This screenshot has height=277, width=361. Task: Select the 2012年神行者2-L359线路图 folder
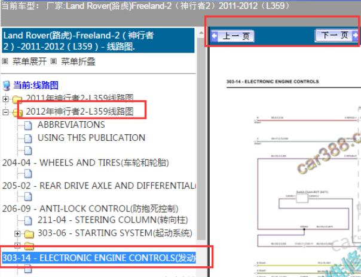tap(79, 112)
